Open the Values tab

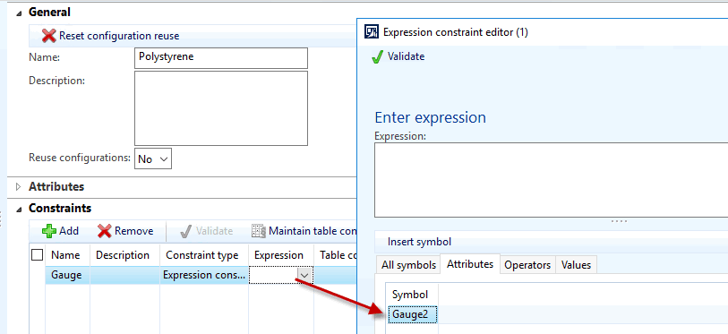[x=576, y=265]
